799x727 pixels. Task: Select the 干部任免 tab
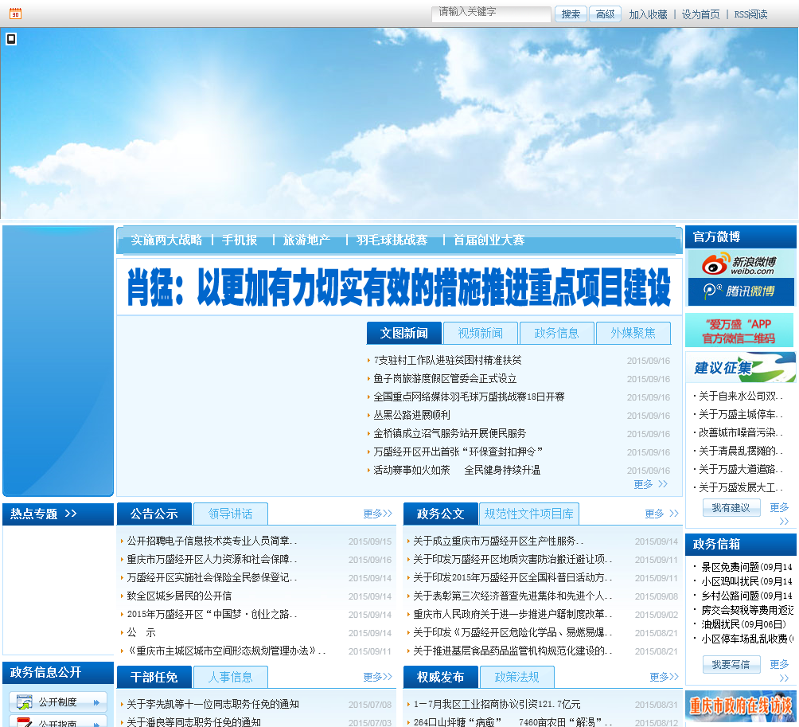coord(154,677)
